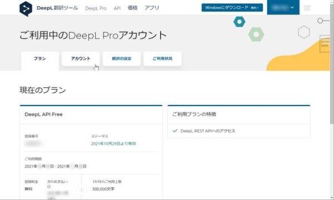Open アプリ in the navigation
Image resolution: width=334 pixels, height=200 pixels.
click(151, 8)
